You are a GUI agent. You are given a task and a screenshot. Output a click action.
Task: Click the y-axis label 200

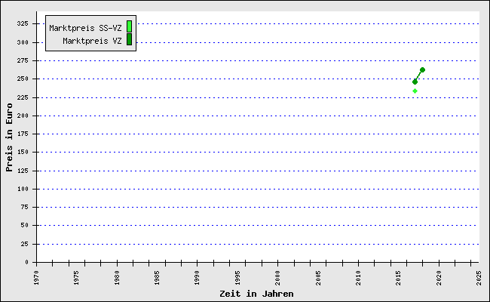click(x=23, y=116)
